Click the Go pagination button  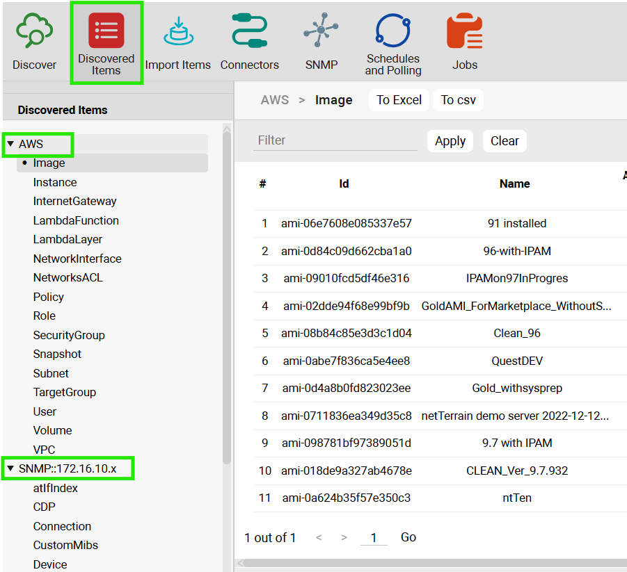(408, 537)
